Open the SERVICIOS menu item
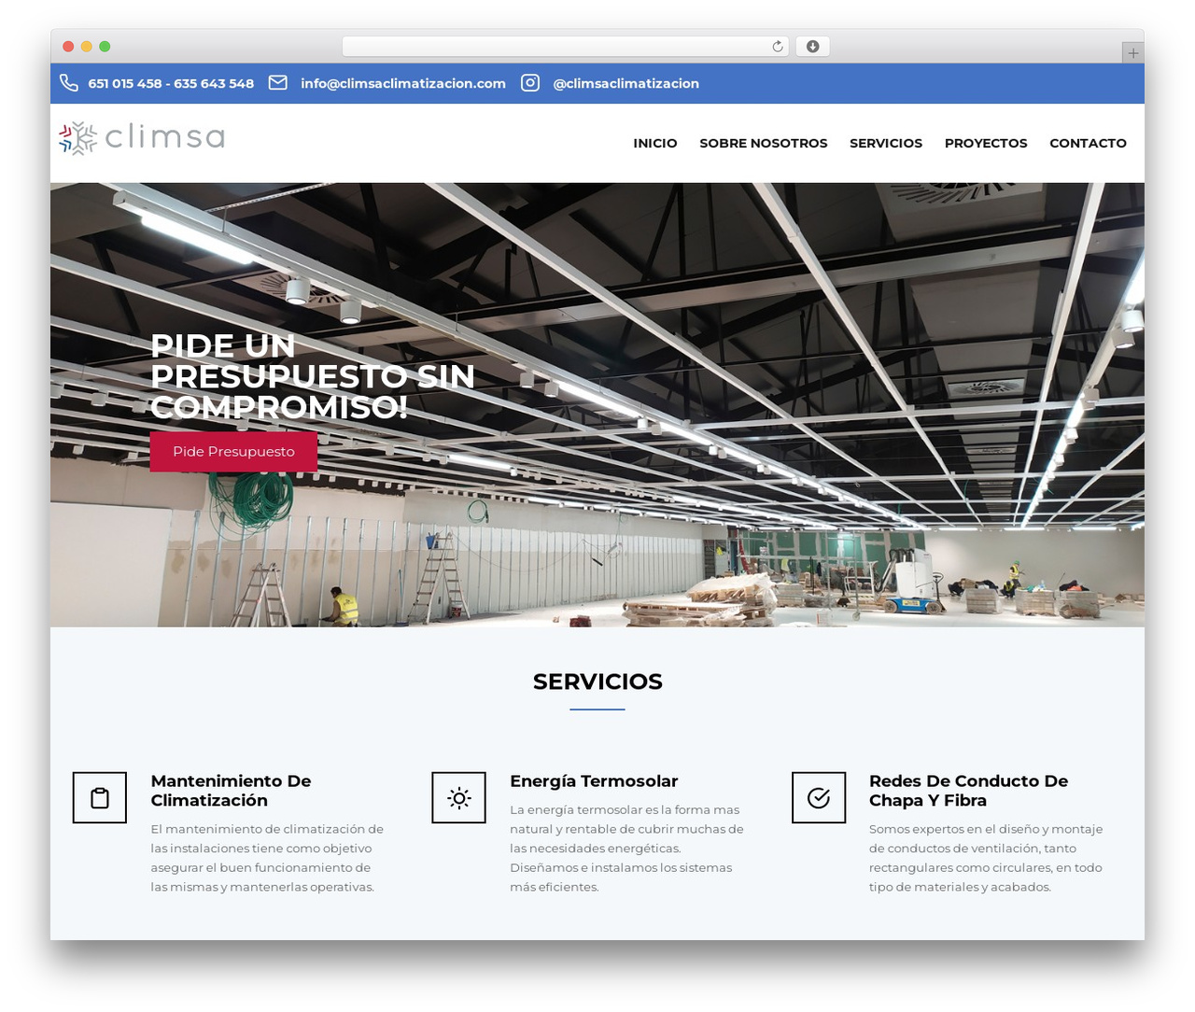This screenshot has height=1012, width=1195. 886,143
